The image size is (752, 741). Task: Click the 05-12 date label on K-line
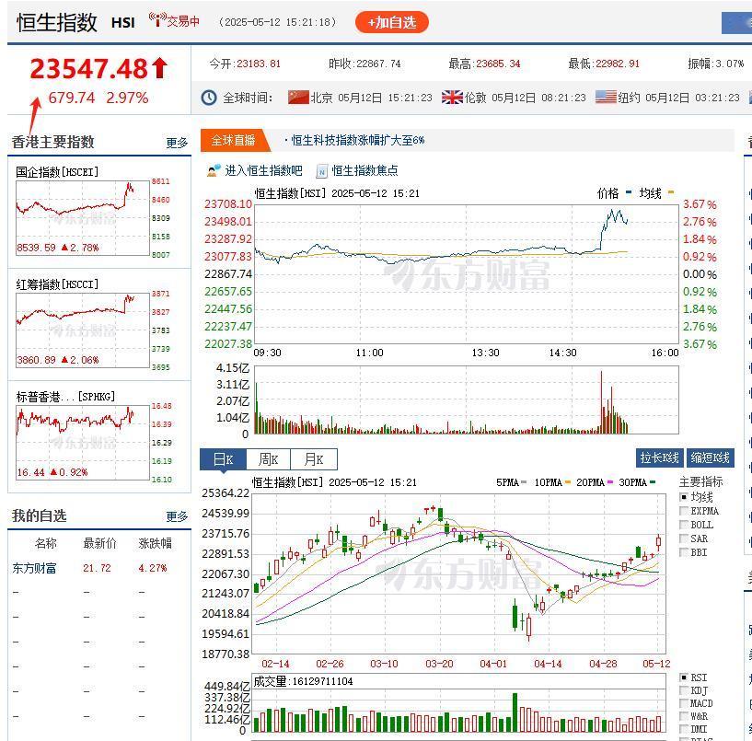click(656, 664)
